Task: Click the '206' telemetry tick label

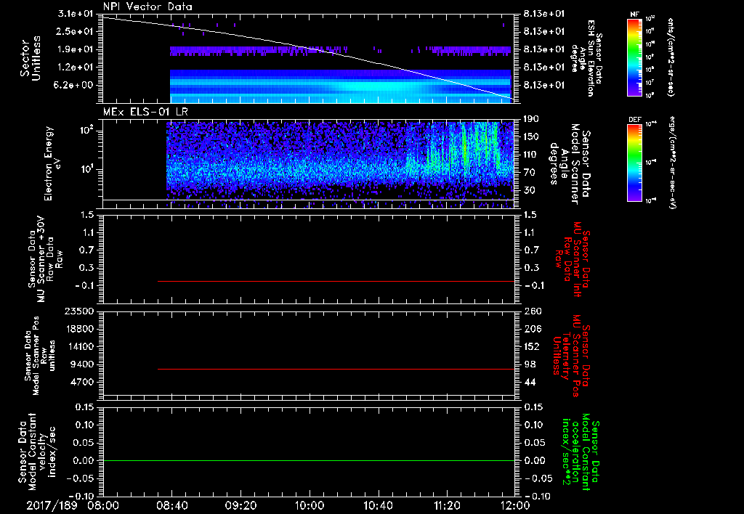Action: 533,329
